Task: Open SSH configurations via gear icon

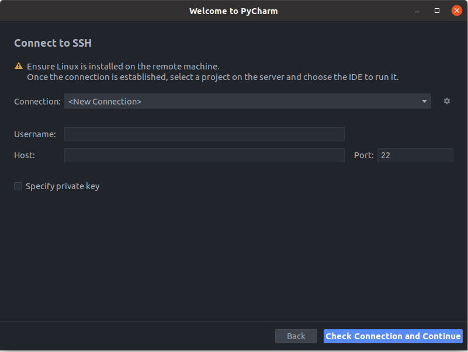Action: pyautogui.click(x=446, y=101)
